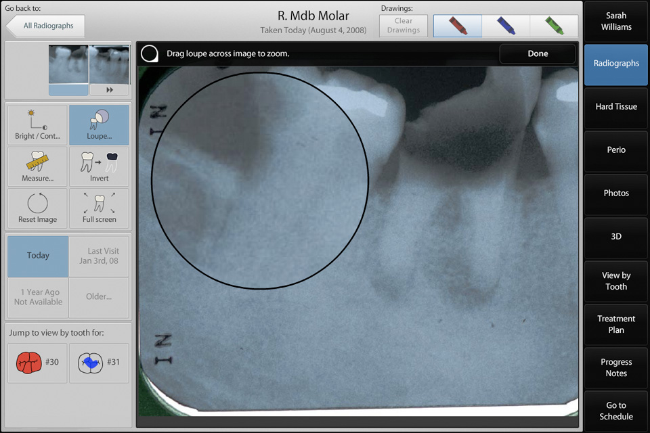Toggle the Loupe tool

coord(99,125)
